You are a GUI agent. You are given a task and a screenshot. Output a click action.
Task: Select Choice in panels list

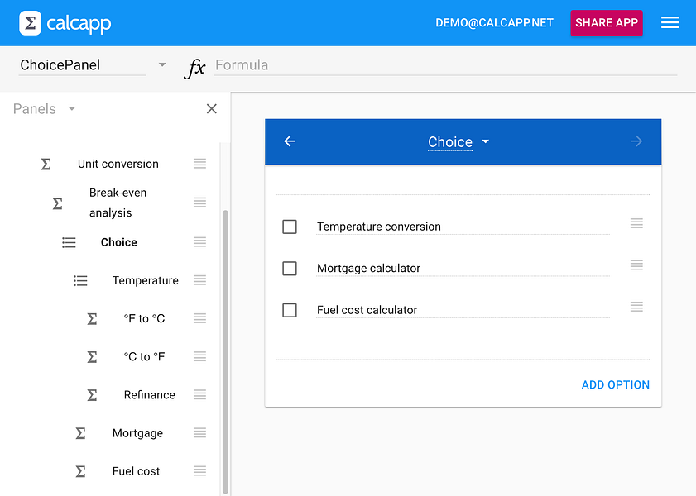(119, 242)
